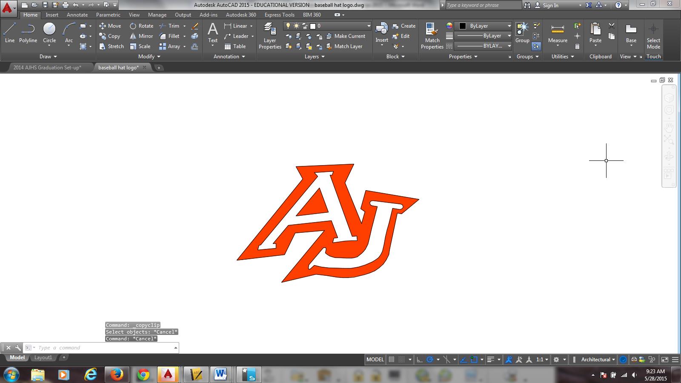This screenshot has width=681, height=383.
Task: Activate the Rotate command
Action: (x=142, y=26)
